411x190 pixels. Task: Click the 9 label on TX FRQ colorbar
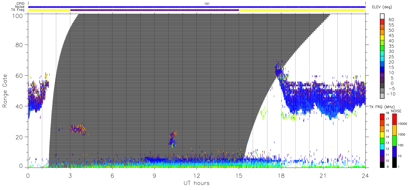387,167
